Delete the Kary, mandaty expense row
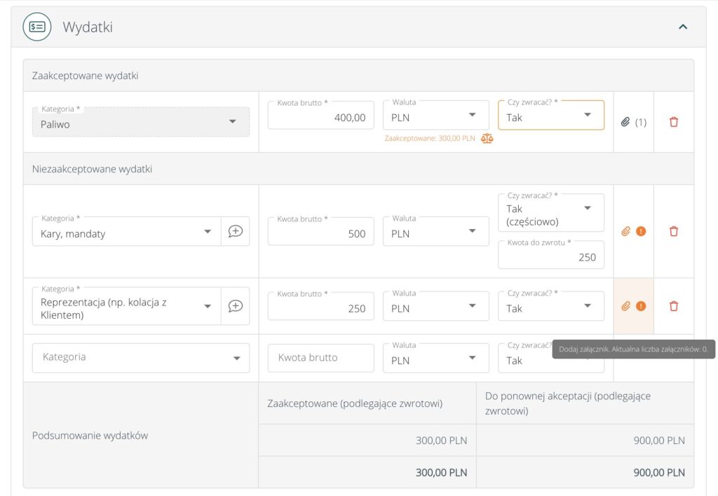Image resolution: width=718 pixels, height=496 pixels. point(674,231)
